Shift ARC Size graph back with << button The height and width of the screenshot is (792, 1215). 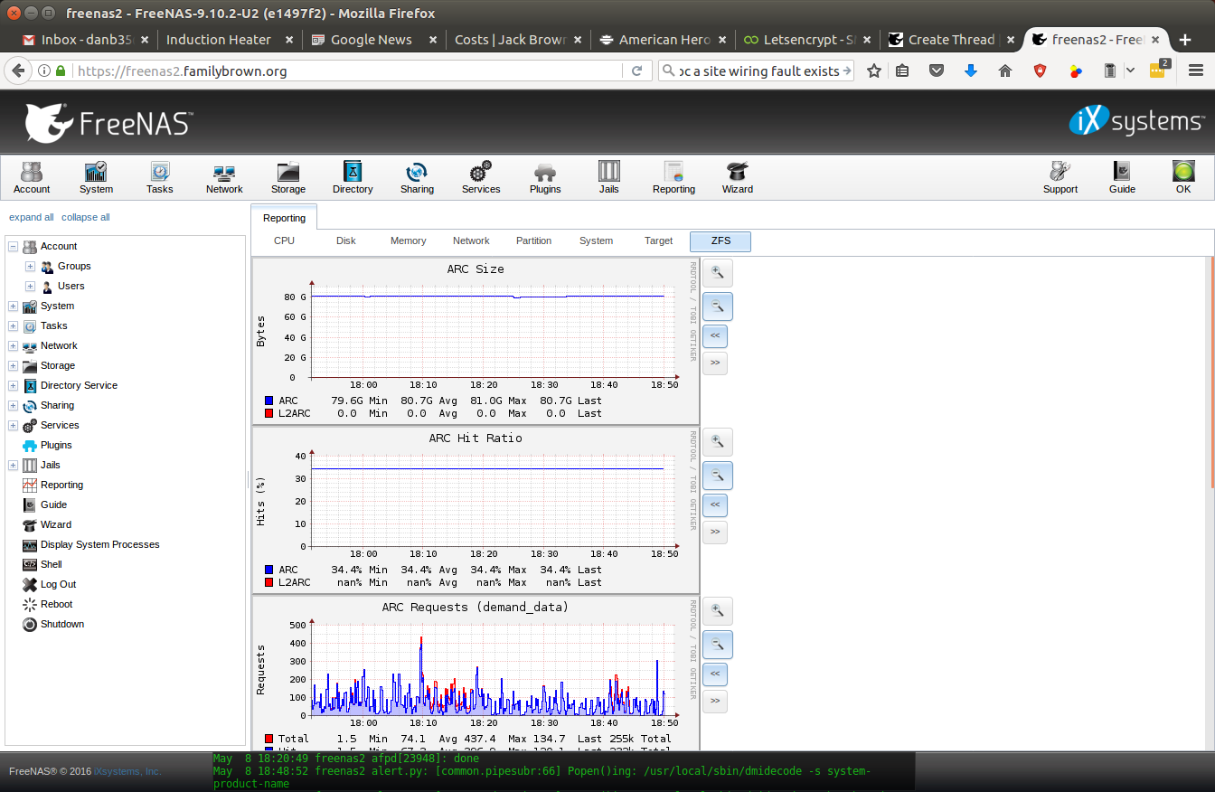click(714, 336)
